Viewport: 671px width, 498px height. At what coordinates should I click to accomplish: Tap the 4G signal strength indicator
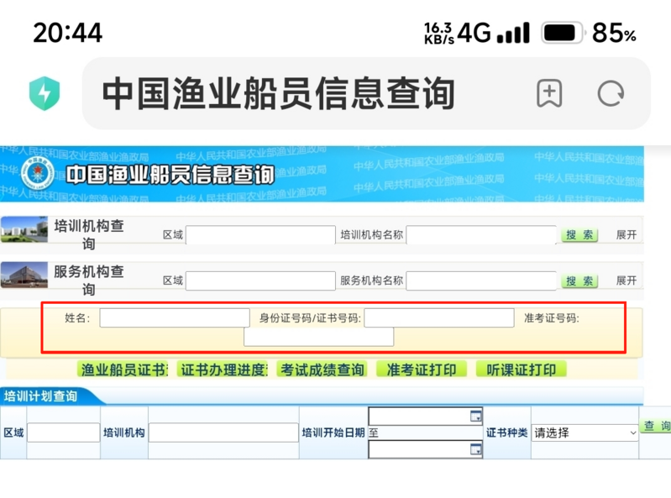[x=494, y=33]
